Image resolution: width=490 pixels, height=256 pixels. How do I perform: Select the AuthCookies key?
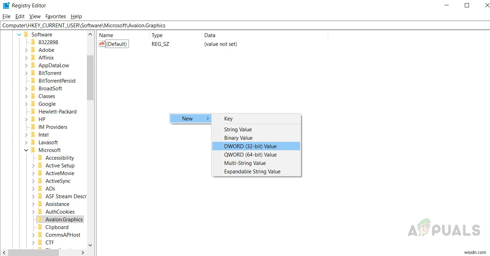[x=60, y=212]
